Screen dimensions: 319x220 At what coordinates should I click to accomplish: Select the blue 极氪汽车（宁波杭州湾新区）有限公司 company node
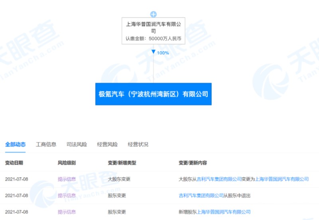[154, 94]
